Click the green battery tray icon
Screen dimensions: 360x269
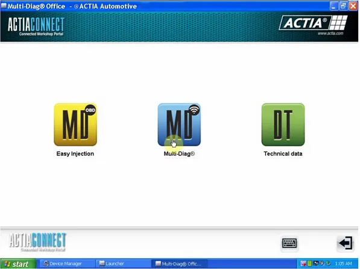click(309, 263)
